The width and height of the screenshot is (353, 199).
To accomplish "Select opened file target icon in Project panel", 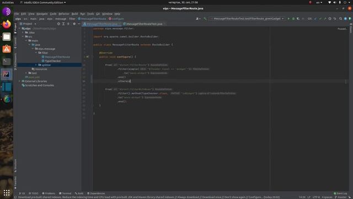I will tap(58, 24).
